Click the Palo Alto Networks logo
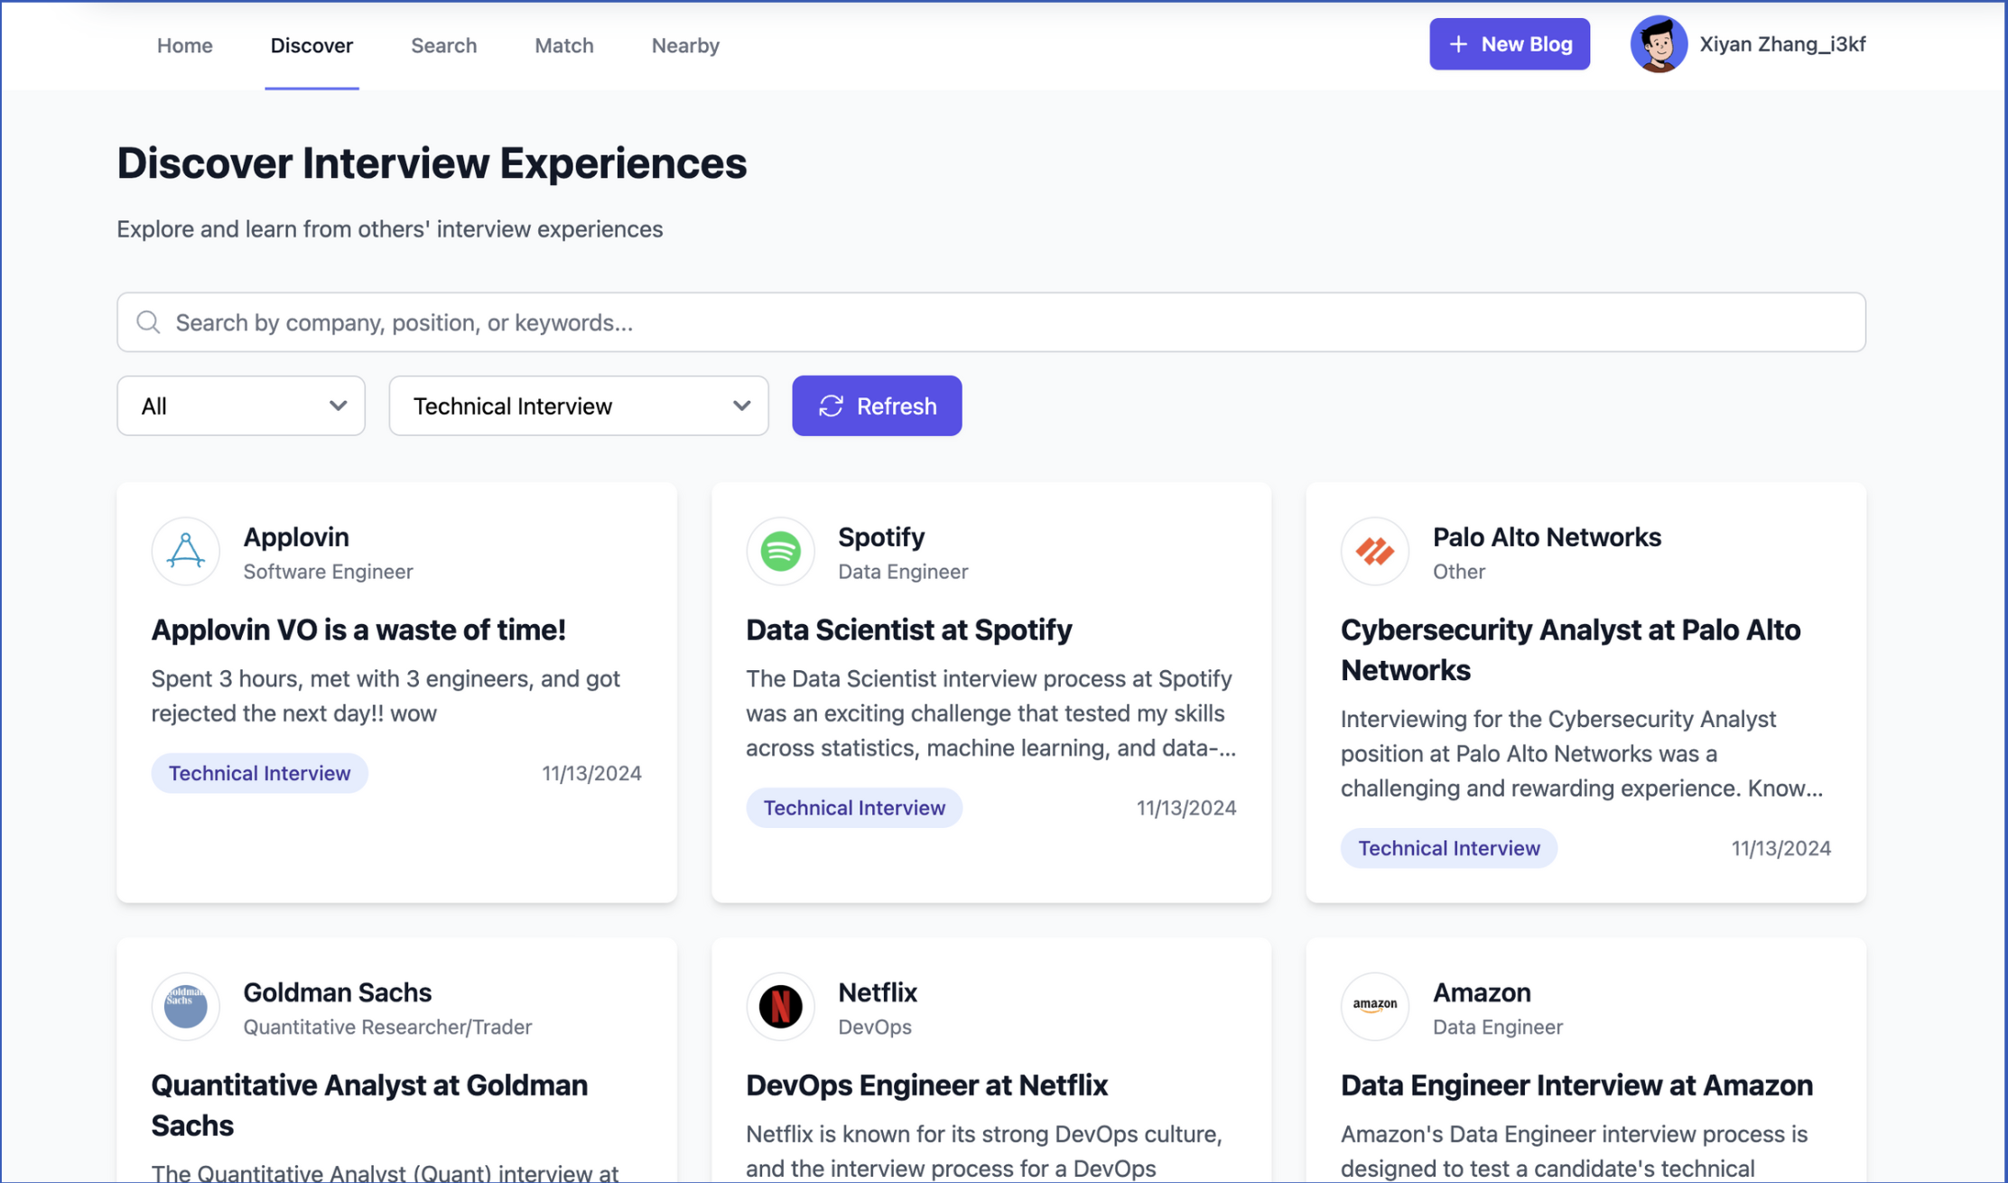2008x1183 pixels. click(x=1374, y=552)
